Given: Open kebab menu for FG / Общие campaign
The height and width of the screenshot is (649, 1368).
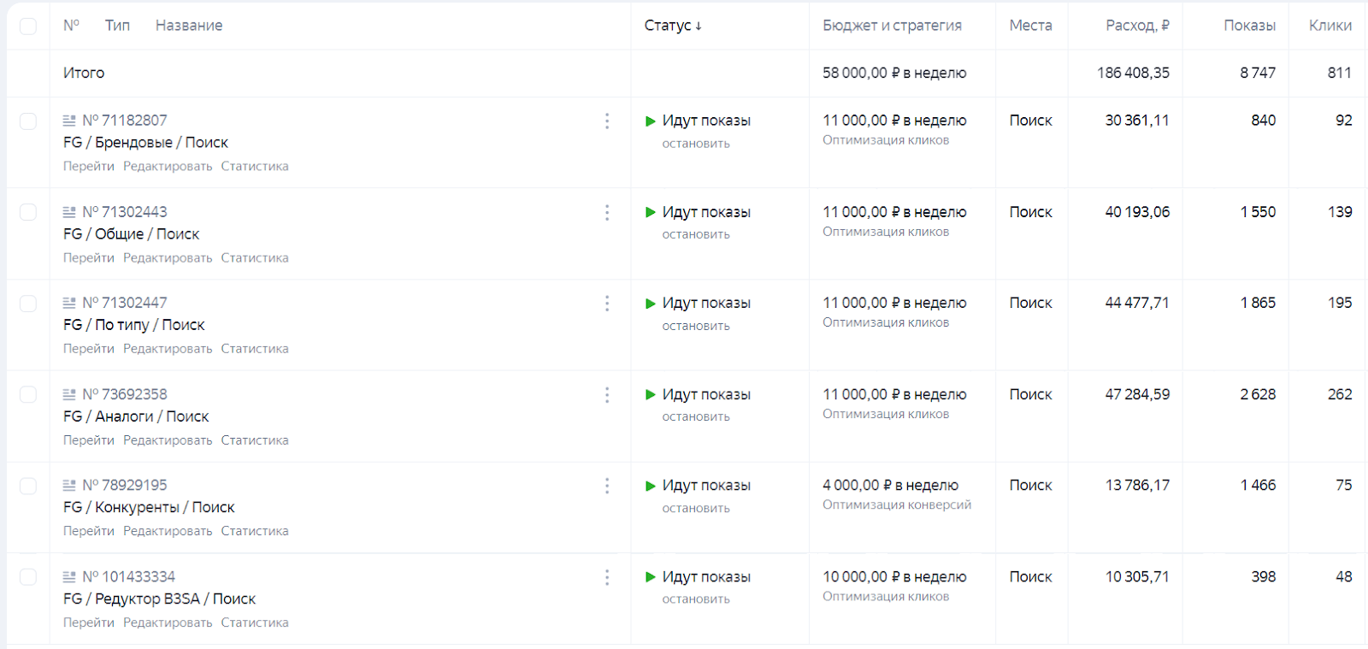Looking at the screenshot, I should [x=607, y=213].
